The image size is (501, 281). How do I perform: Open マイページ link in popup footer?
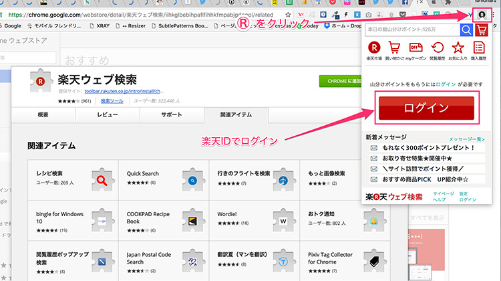pyautogui.click(x=444, y=193)
